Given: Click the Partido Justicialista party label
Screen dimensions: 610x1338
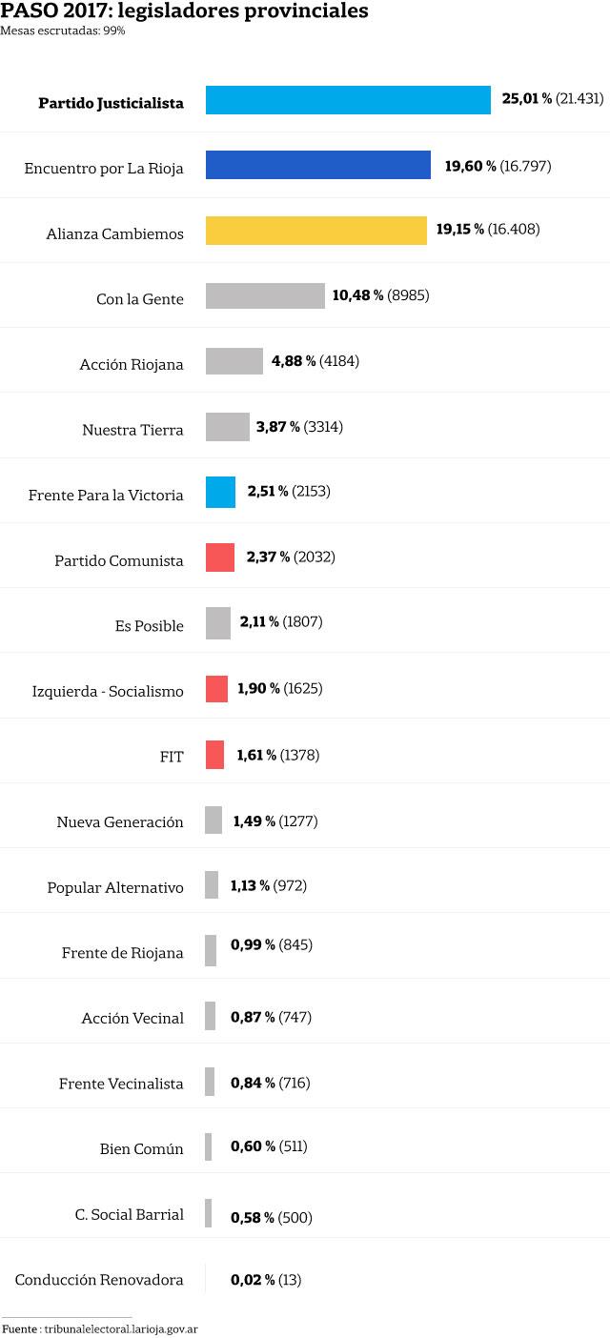Looking at the screenshot, I should (x=111, y=103).
